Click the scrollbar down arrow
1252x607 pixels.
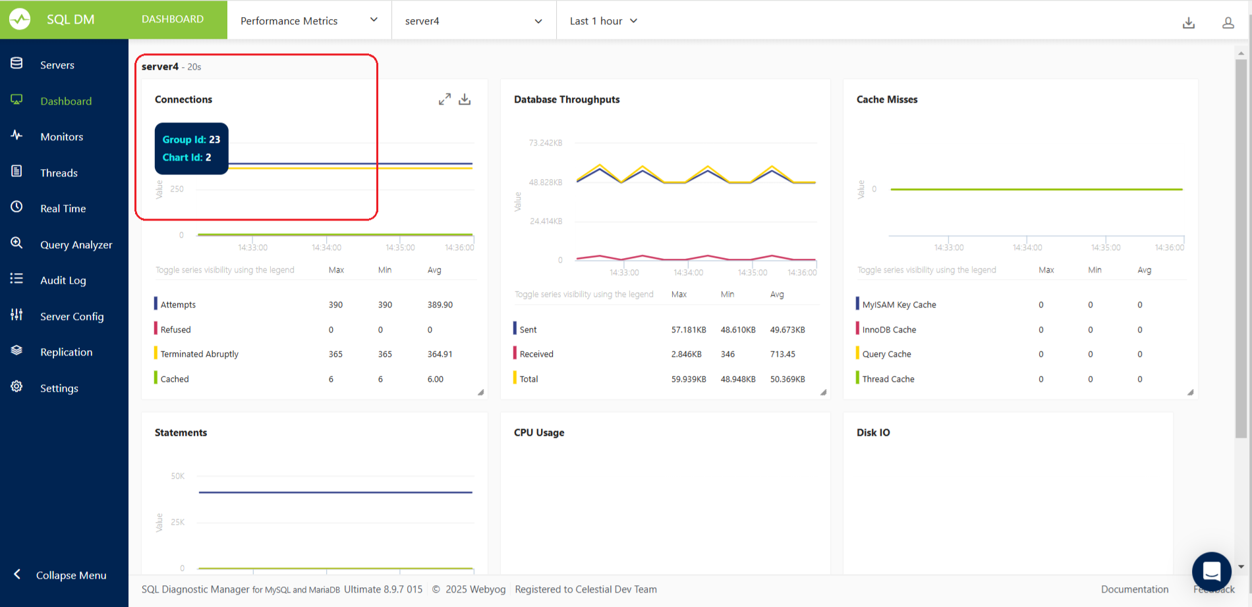click(x=1241, y=566)
